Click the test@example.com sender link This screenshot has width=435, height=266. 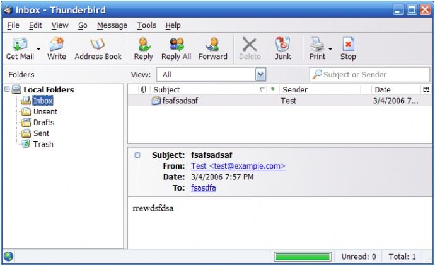click(x=238, y=166)
